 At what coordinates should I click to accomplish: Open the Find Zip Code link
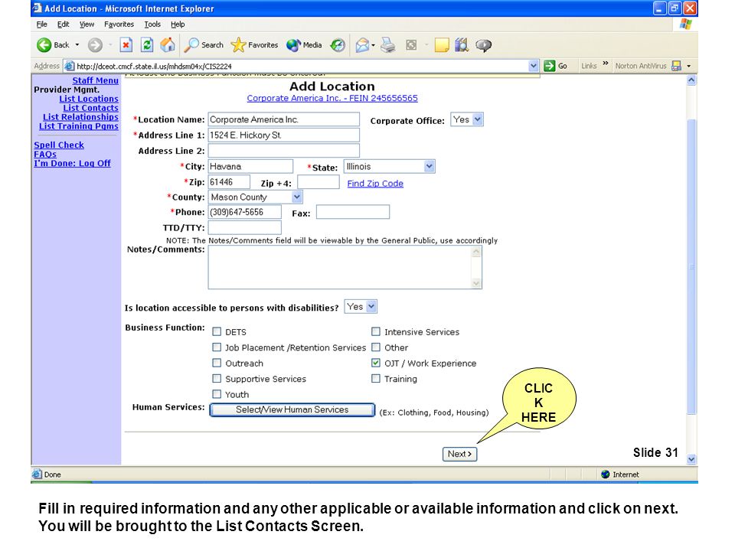(375, 183)
